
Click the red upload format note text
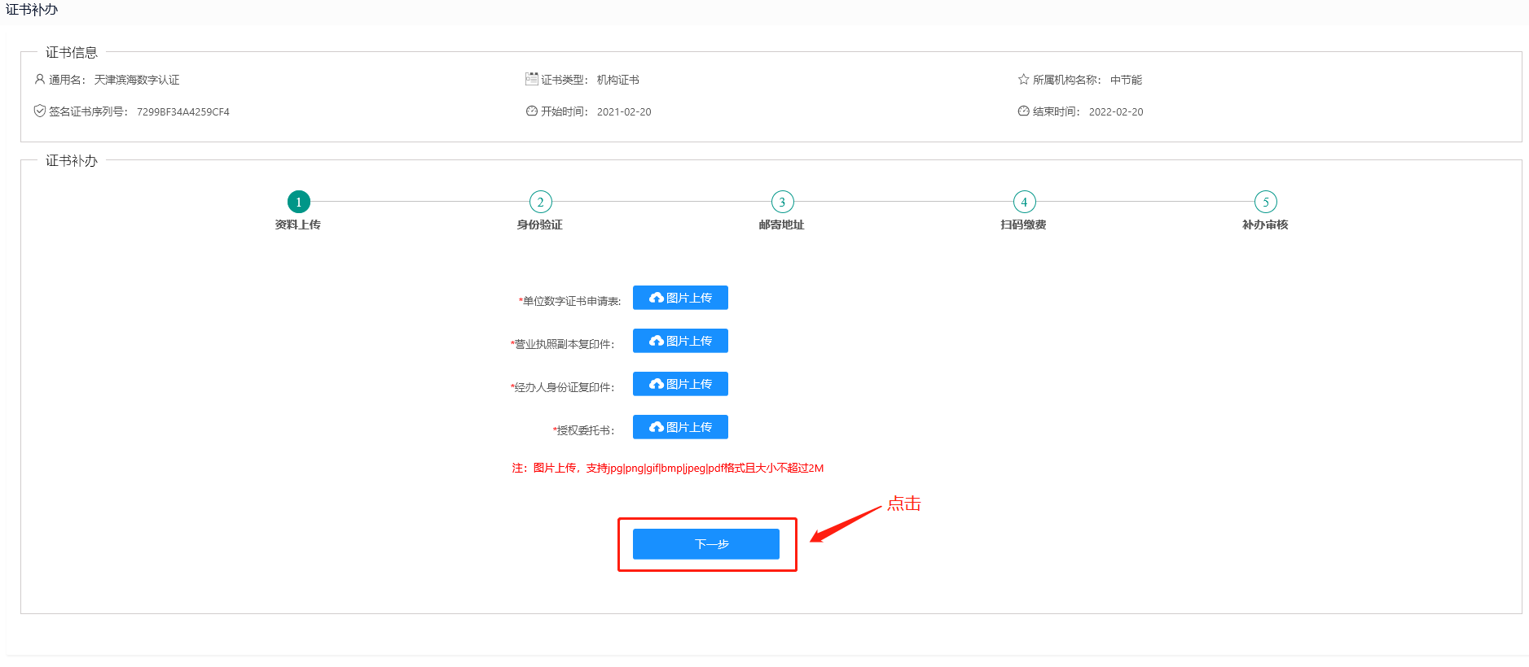(x=667, y=469)
